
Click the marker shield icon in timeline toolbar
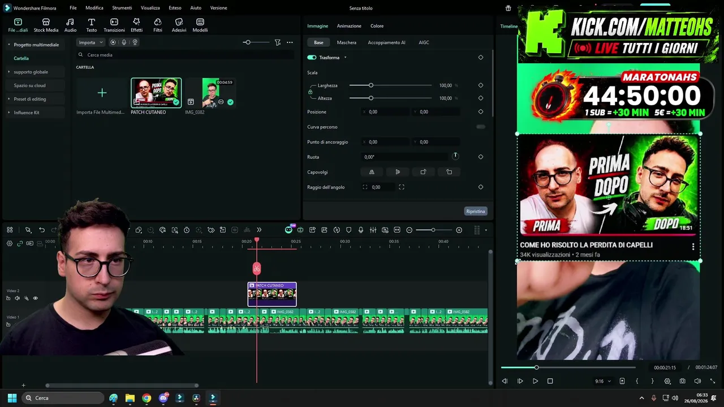point(348,230)
